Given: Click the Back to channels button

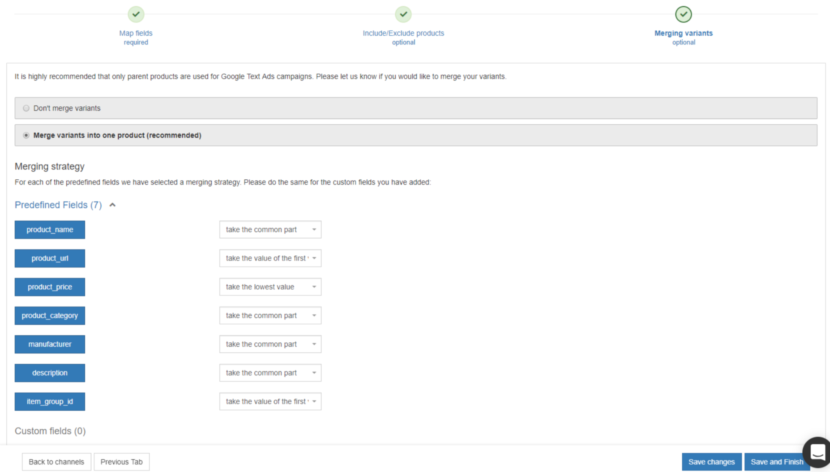Looking at the screenshot, I should 56,462.
